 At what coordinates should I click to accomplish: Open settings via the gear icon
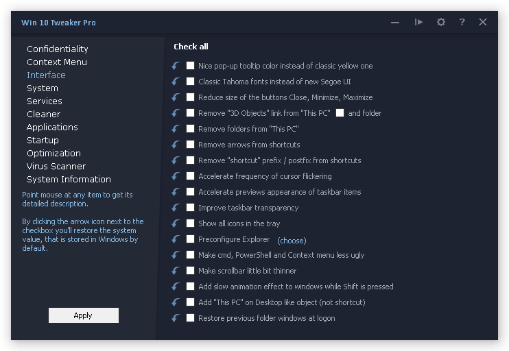click(x=441, y=23)
